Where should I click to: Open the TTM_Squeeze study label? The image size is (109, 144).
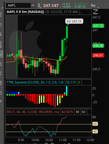35,82
